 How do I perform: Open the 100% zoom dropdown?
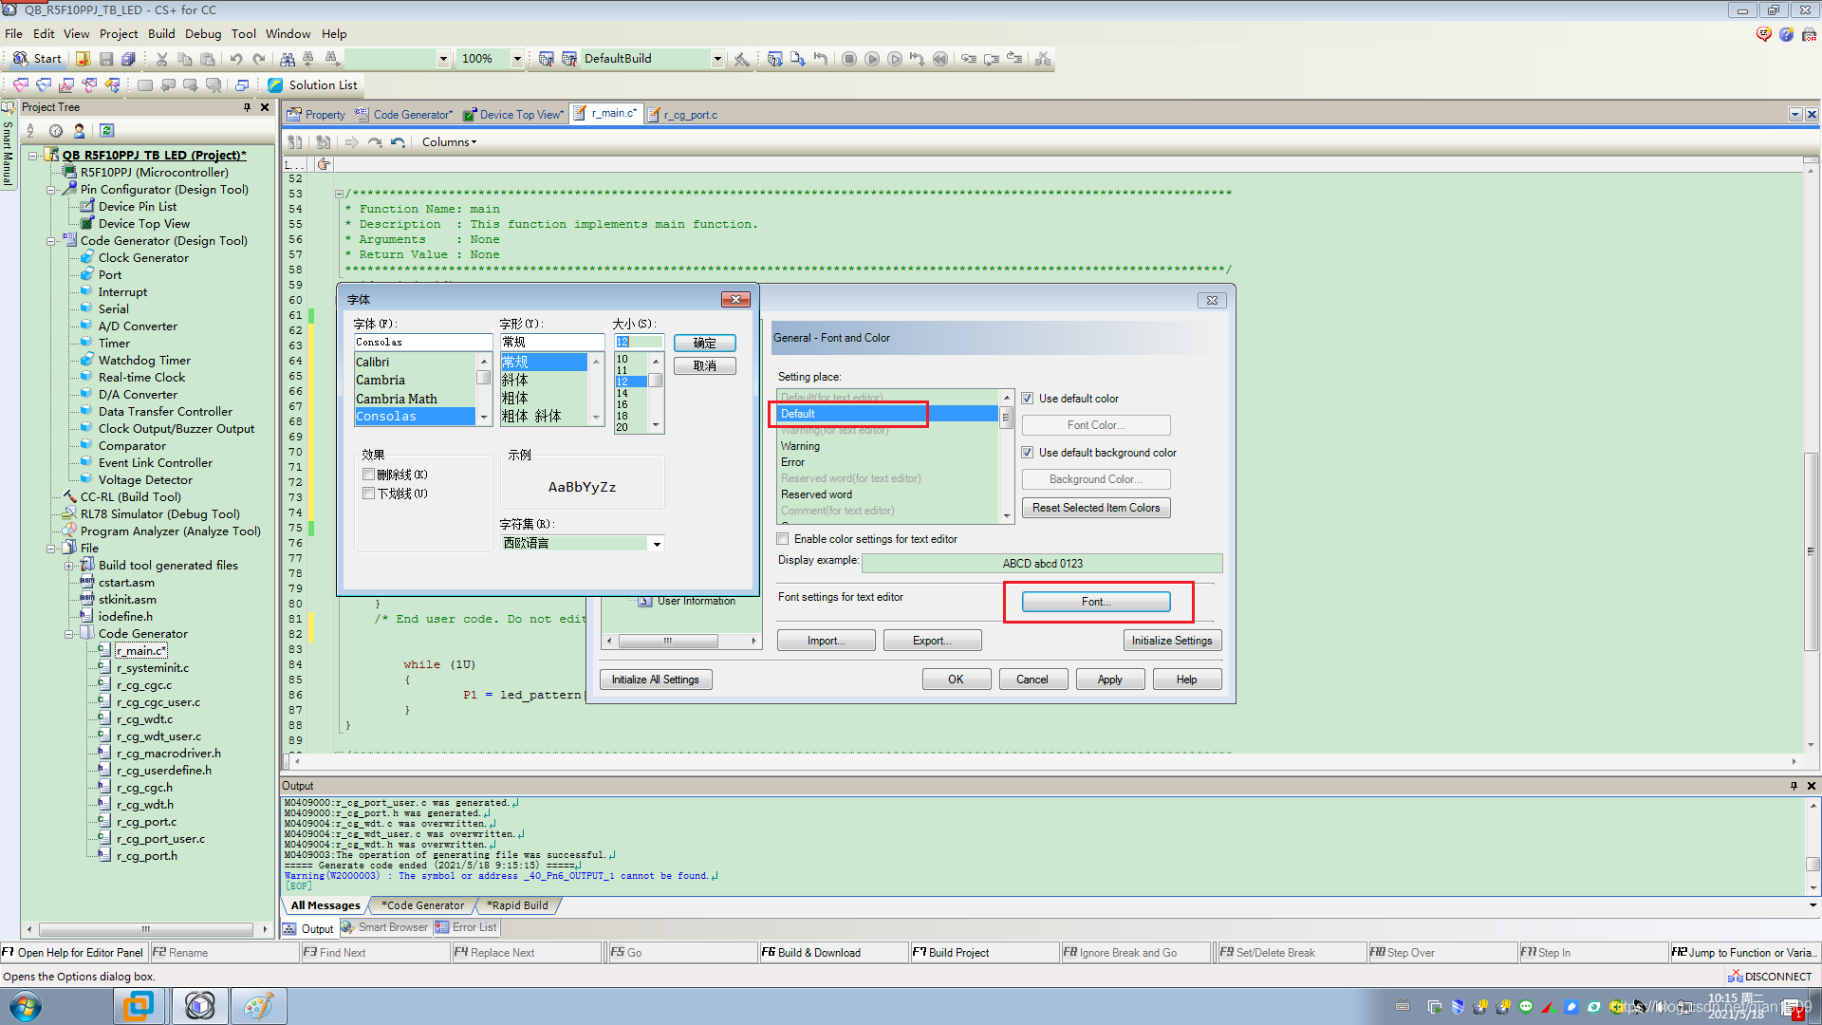pos(517,59)
